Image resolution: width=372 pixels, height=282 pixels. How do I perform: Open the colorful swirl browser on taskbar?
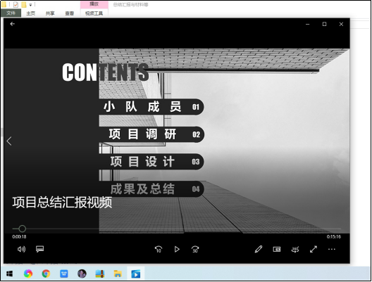pos(28,274)
